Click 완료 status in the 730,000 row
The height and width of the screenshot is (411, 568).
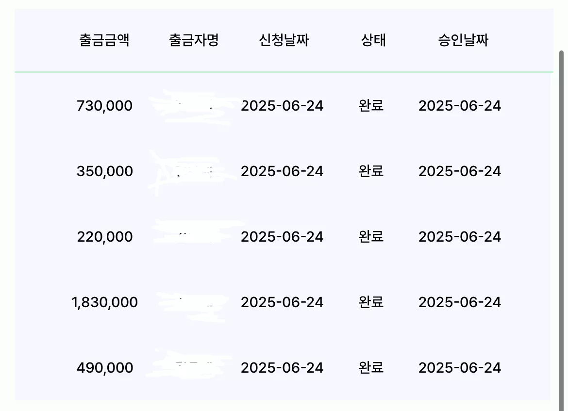click(x=371, y=106)
